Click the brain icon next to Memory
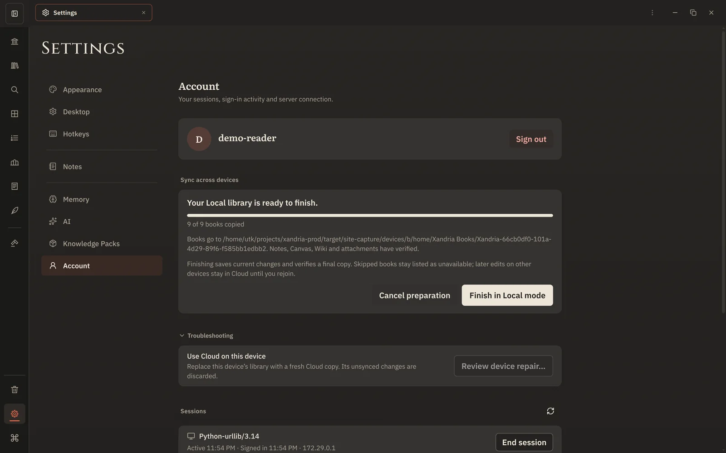The width and height of the screenshot is (726, 453). [53, 199]
